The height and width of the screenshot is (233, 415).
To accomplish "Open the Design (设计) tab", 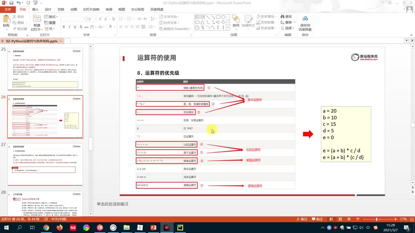I will click(x=48, y=9).
